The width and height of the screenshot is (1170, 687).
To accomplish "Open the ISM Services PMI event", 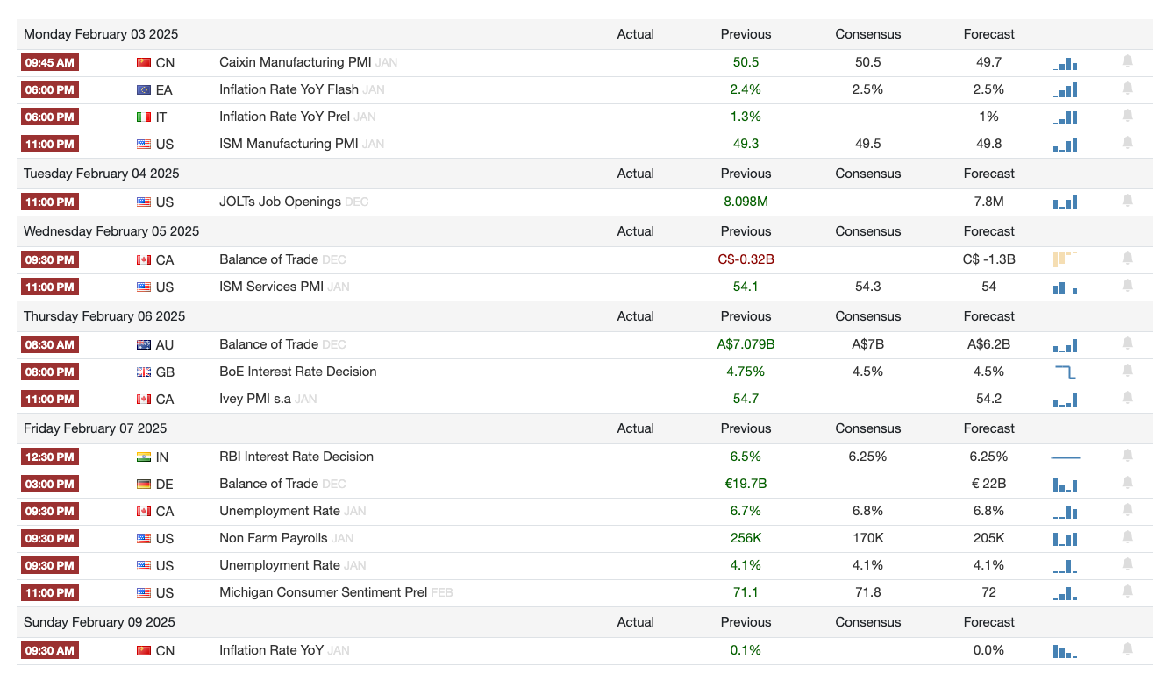I will point(271,287).
